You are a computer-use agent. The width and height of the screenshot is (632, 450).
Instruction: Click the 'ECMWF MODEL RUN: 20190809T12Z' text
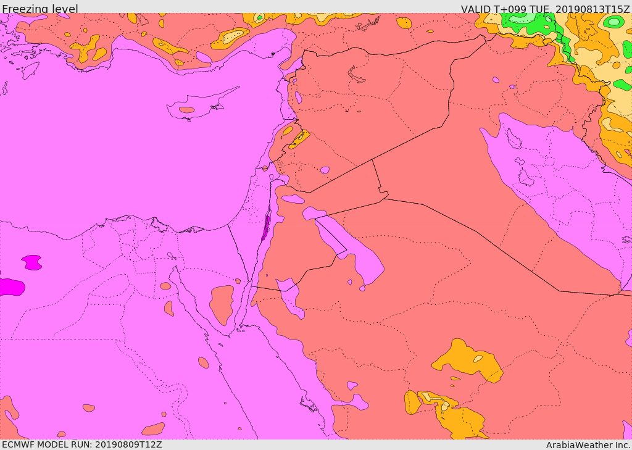(x=82, y=444)
